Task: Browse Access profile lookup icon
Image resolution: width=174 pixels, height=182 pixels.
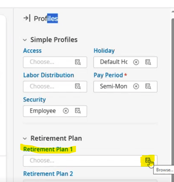Action: [78, 62]
